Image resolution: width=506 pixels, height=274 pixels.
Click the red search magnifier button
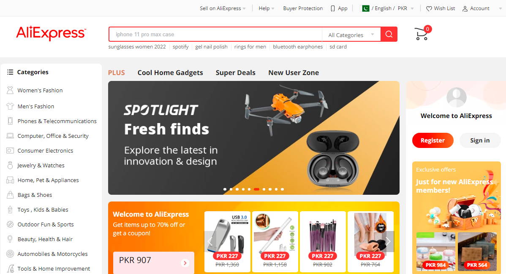(389, 34)
